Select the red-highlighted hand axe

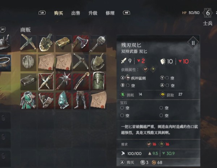(81, 44)
